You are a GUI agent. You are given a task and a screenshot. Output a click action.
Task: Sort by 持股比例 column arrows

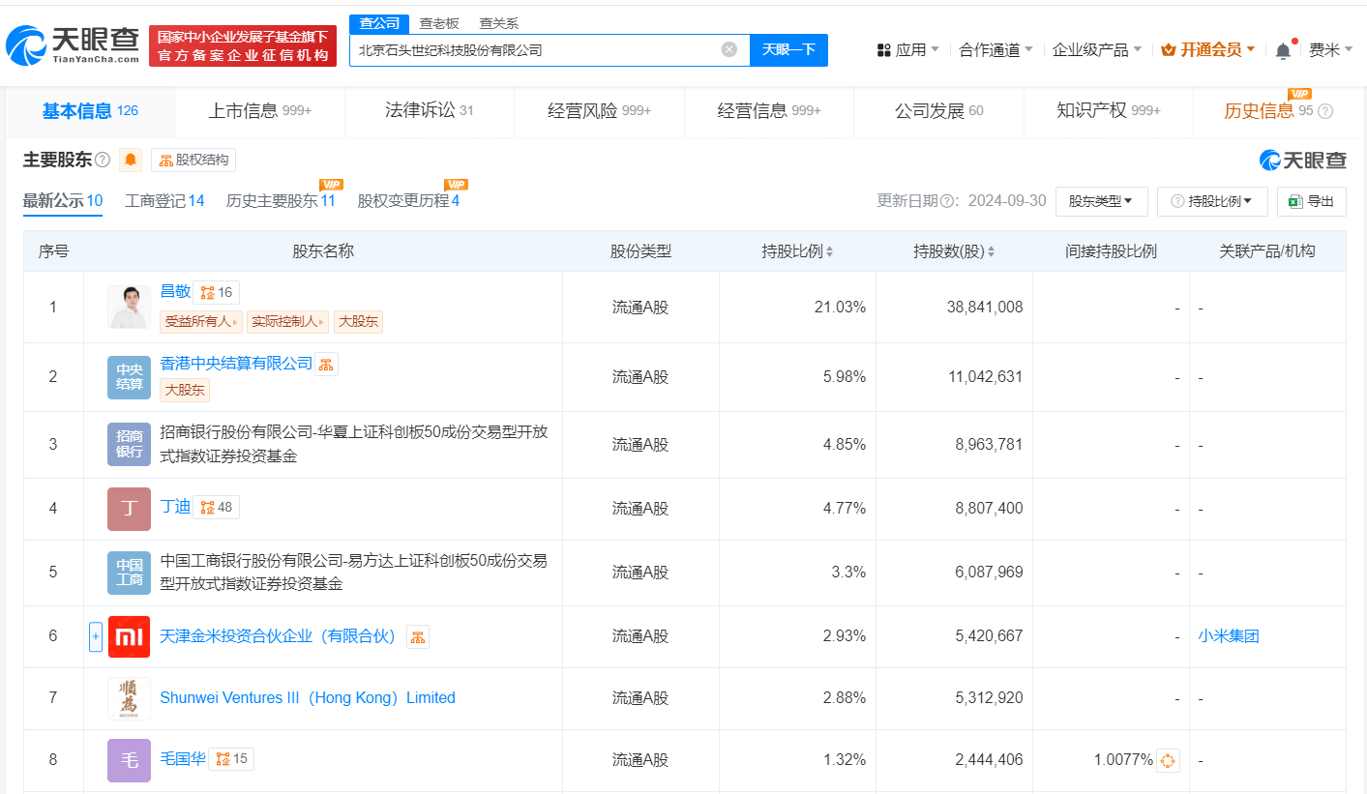pos(829,251)
